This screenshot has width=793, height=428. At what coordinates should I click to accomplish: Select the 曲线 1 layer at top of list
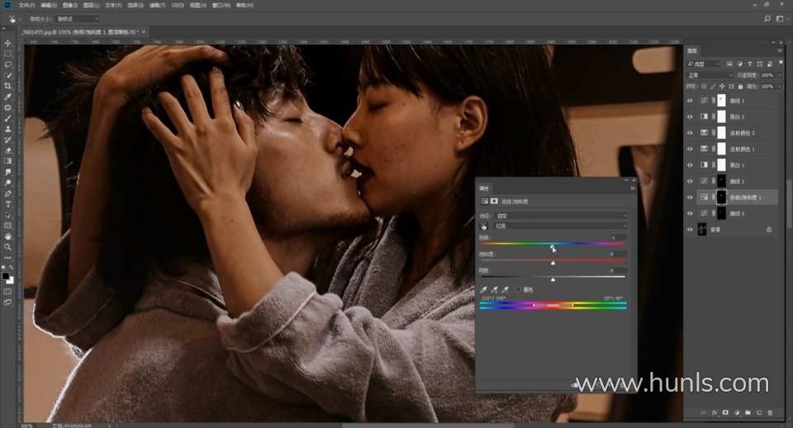pyautogui.click(x=737, y=101)
